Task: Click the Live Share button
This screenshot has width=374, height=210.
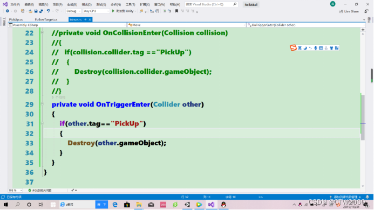Action: coord(349,11)
